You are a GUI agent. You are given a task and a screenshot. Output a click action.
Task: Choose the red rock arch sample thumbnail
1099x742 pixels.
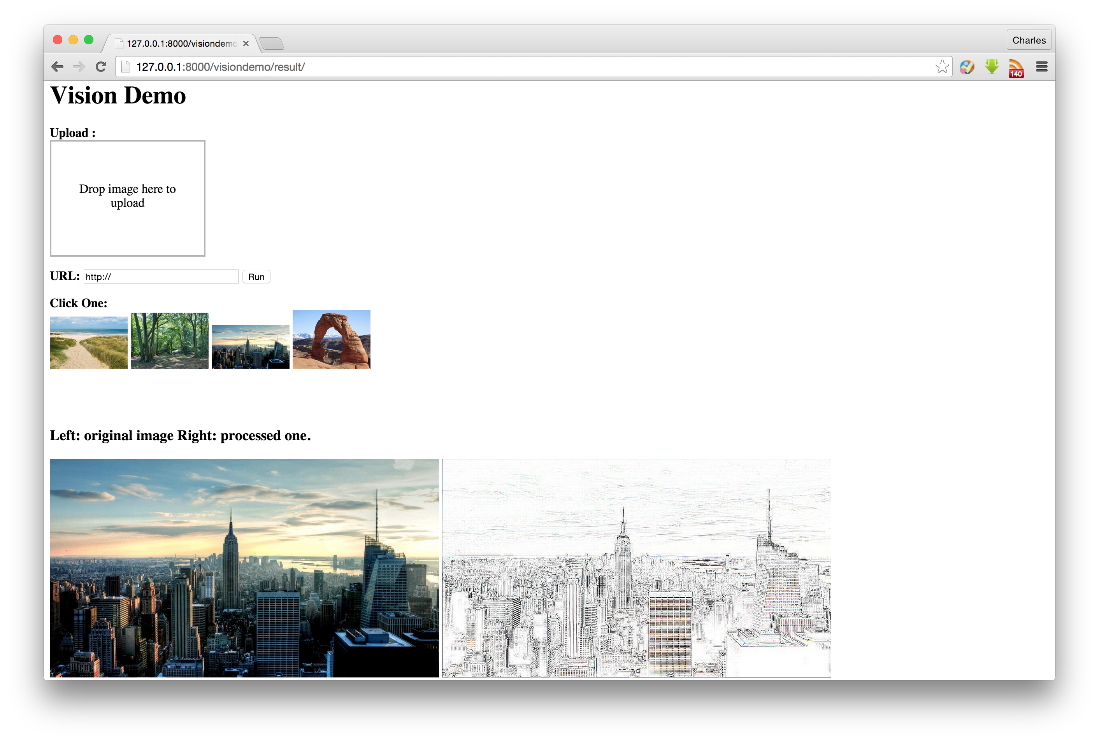(x=331, y=339)
